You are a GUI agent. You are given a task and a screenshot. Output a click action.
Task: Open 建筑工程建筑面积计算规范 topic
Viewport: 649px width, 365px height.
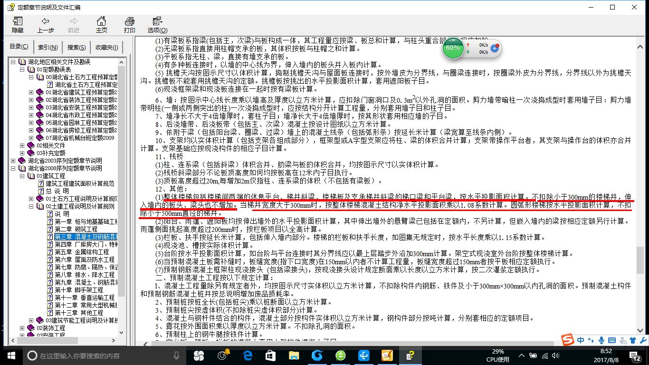(x=80, y=183)
